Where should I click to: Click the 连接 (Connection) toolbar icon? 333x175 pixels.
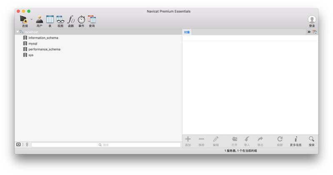[x=24, y=20]
